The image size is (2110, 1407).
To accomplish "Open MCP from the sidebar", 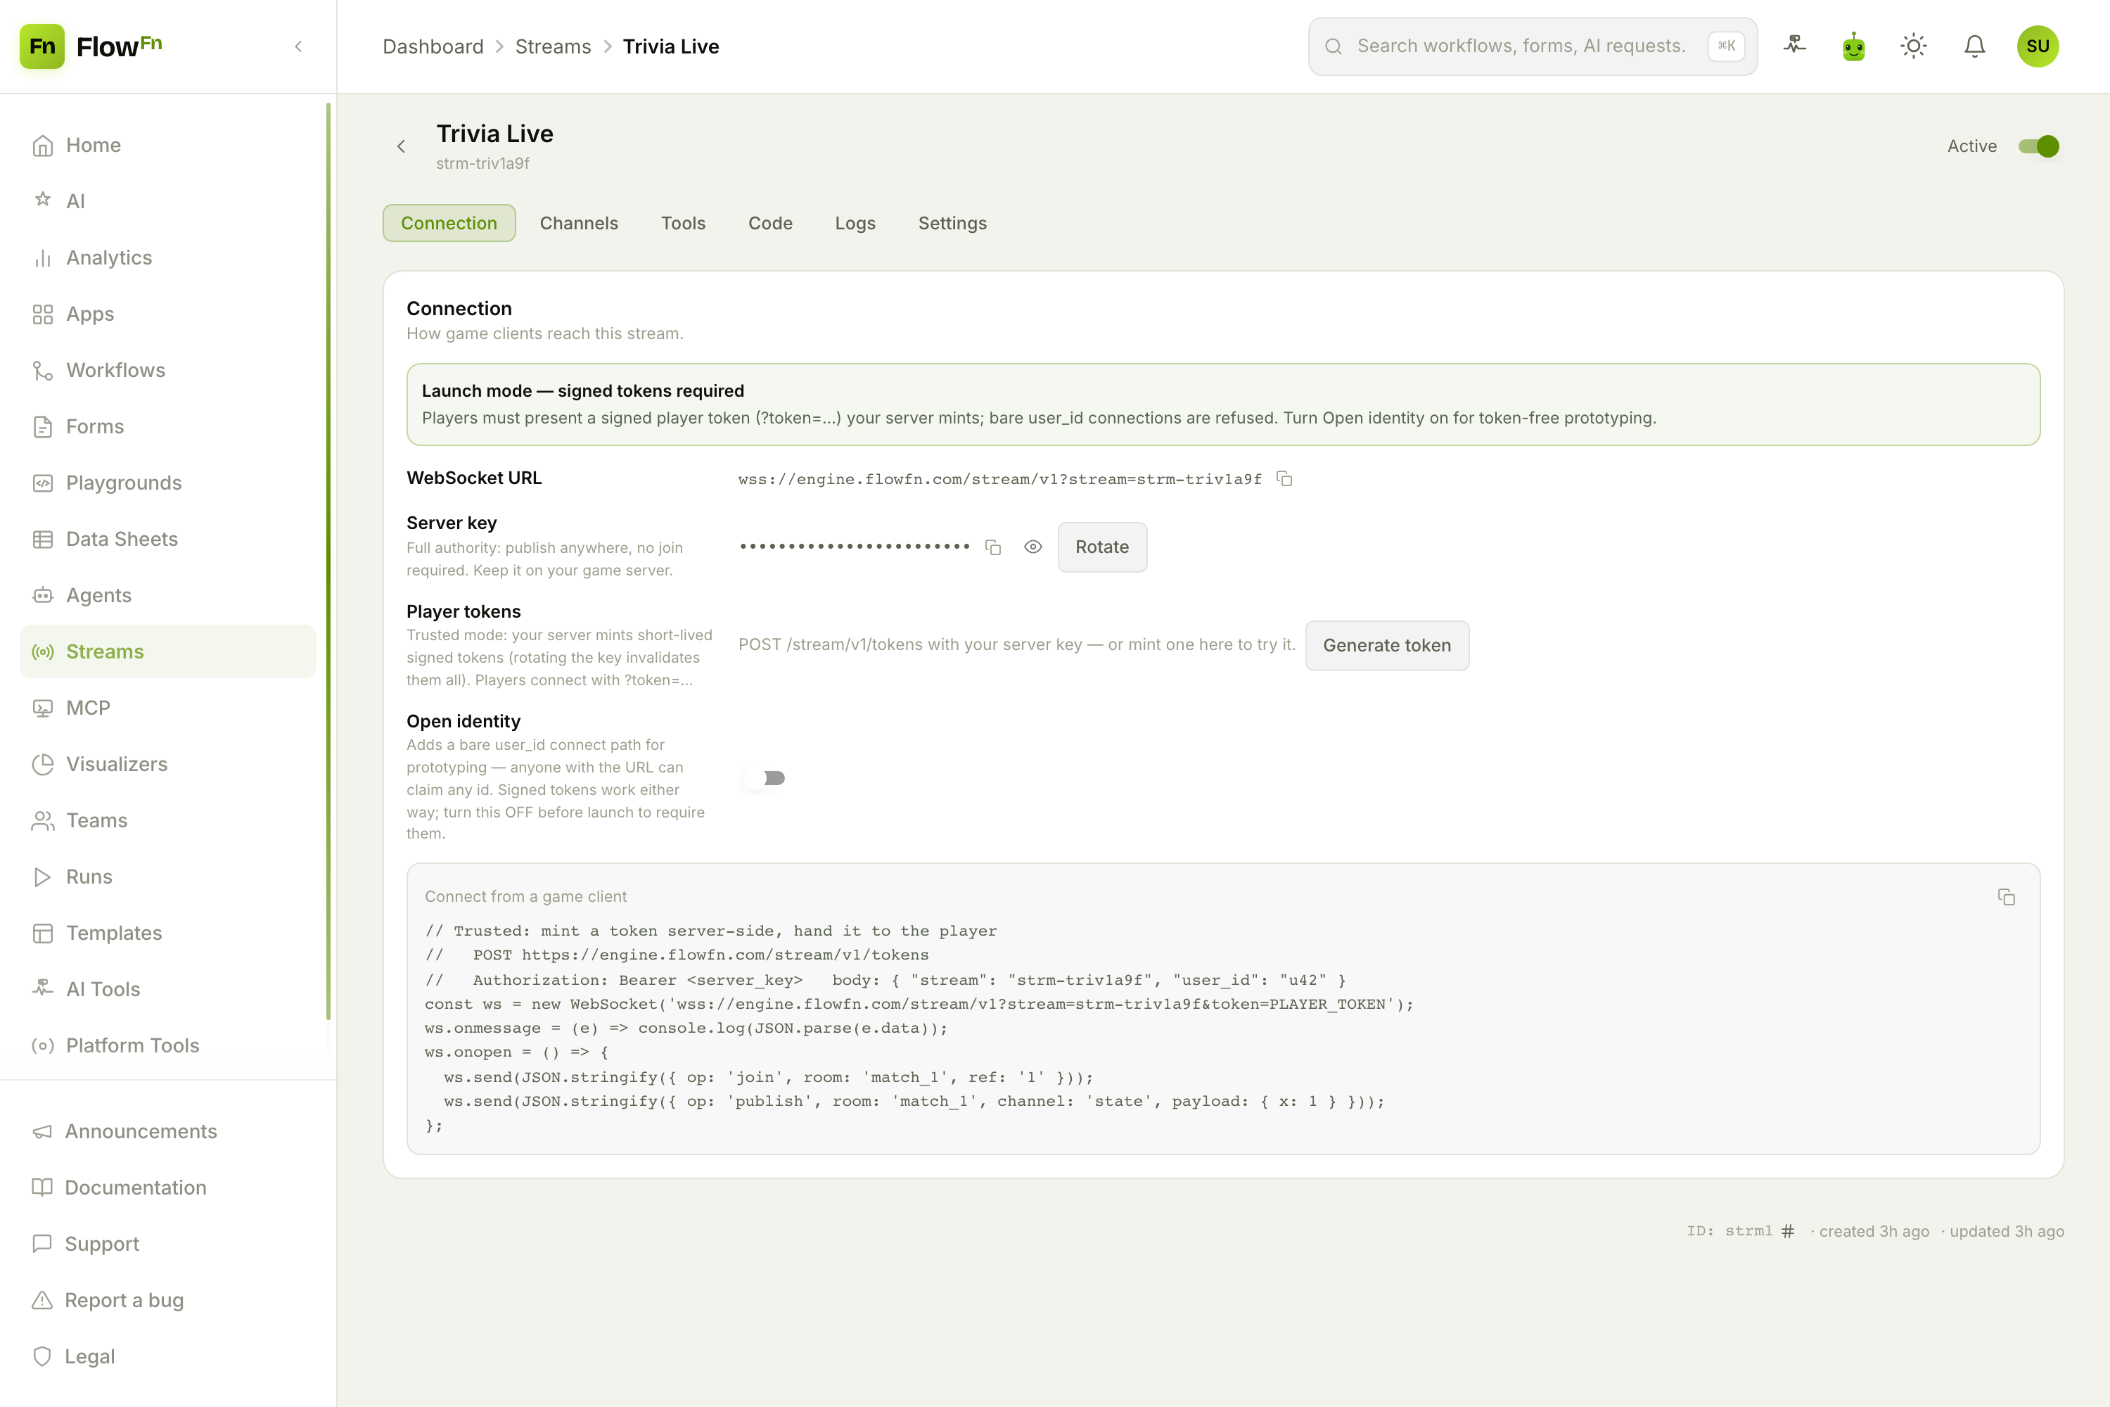I will point(168,708).
